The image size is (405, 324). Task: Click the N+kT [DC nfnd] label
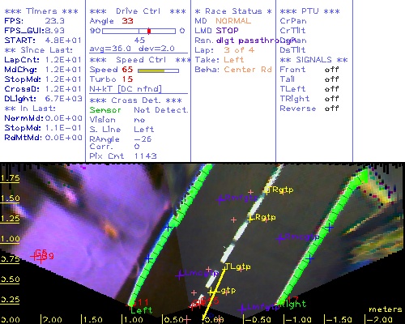point(126,89)
